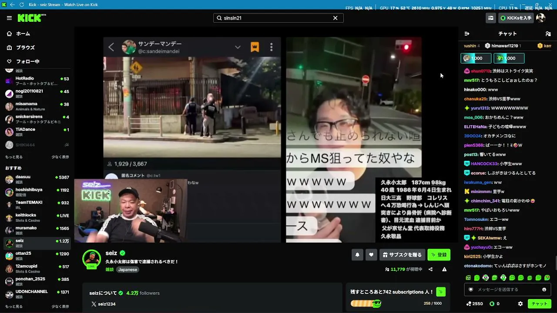Viewport: 557px width, 313px height.
Task: Click username HANCOCK33 in chat
Action: [x=483, y=163]
